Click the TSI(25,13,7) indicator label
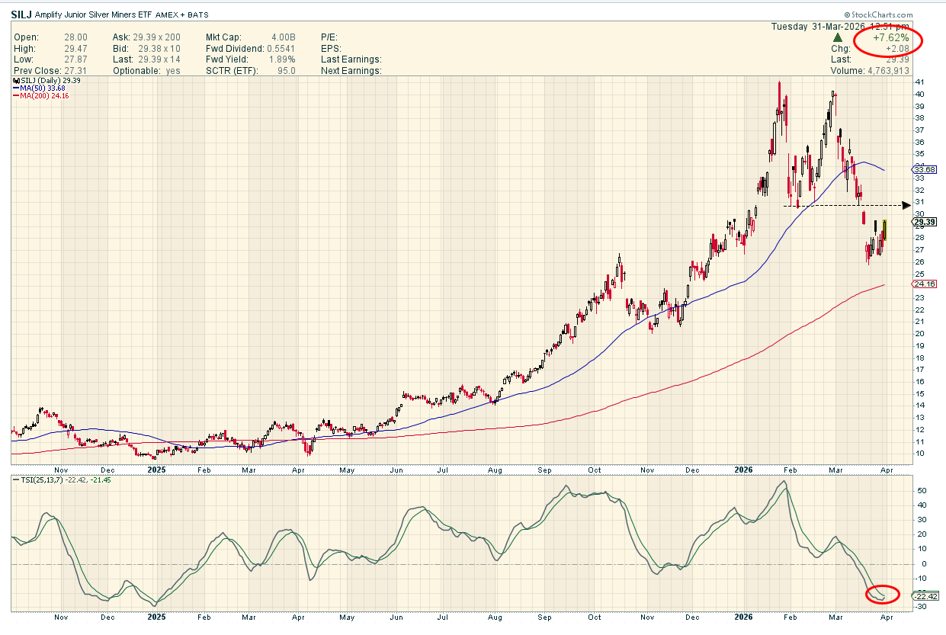This screenshot has width=946, height=635. pyautogui.click(x=38, y=480)
